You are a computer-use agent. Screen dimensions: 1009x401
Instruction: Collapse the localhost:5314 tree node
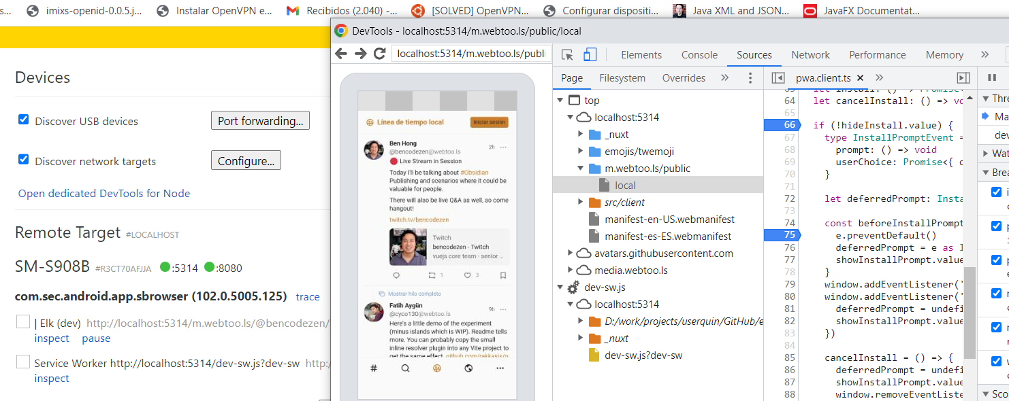[571, 117]
